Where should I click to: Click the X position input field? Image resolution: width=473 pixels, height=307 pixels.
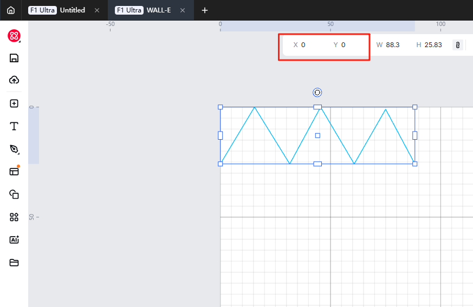(x=312, y=45)
